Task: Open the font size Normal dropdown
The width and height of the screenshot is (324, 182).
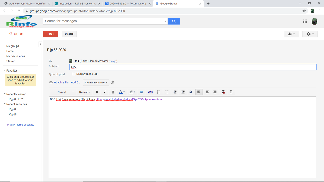Action: 85,92
